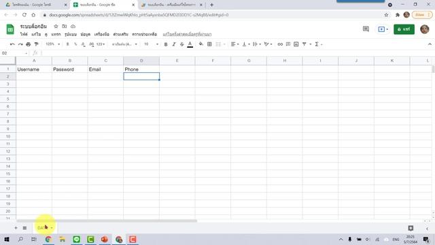
Task: Select the Password header cell
Action: (69, 69)
